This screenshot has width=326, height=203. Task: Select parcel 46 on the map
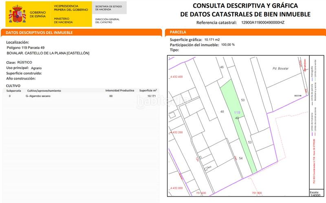pyautogui.click(x=222, y=67)
